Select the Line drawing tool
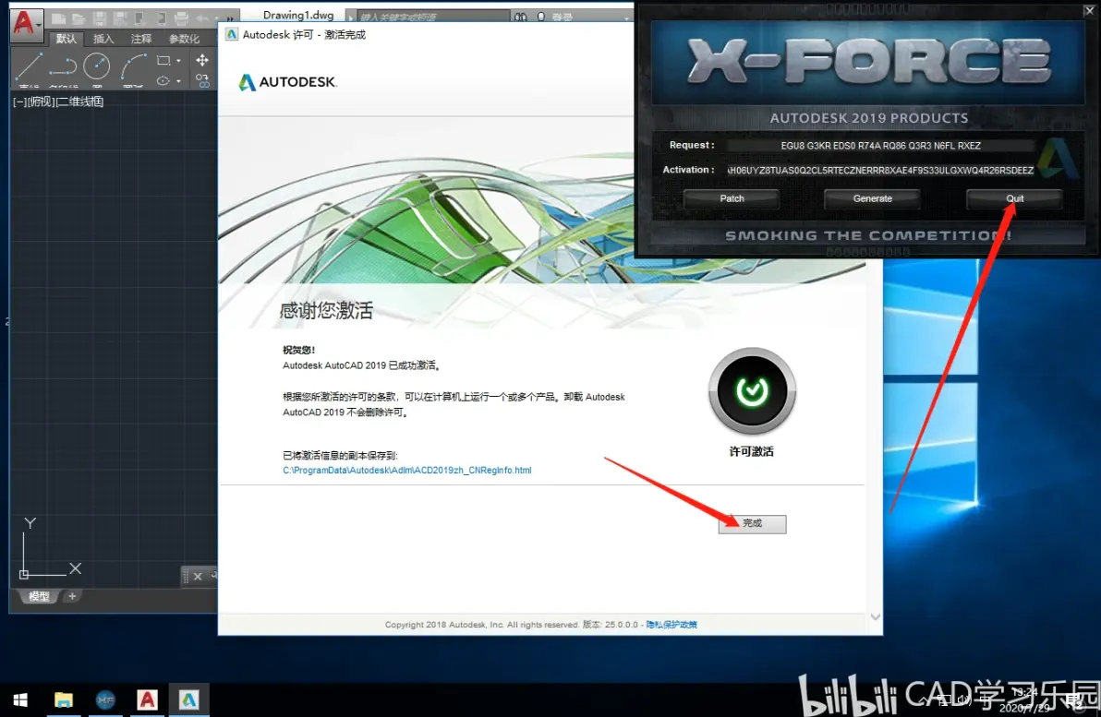Viewport: 1101px width, 717px height. click(29, 66)
